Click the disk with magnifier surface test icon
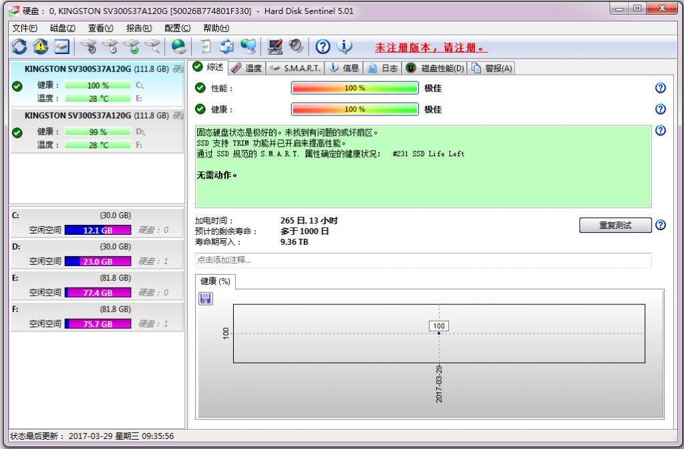The image size is (684, 449). 153,47
